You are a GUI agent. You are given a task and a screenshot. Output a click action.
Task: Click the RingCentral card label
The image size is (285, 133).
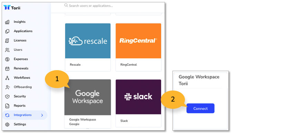click(128, 65)
